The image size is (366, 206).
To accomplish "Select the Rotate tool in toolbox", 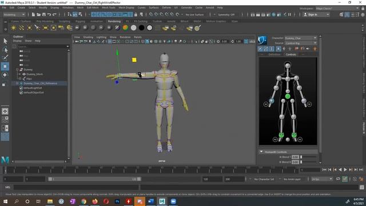I will [5, 75].
